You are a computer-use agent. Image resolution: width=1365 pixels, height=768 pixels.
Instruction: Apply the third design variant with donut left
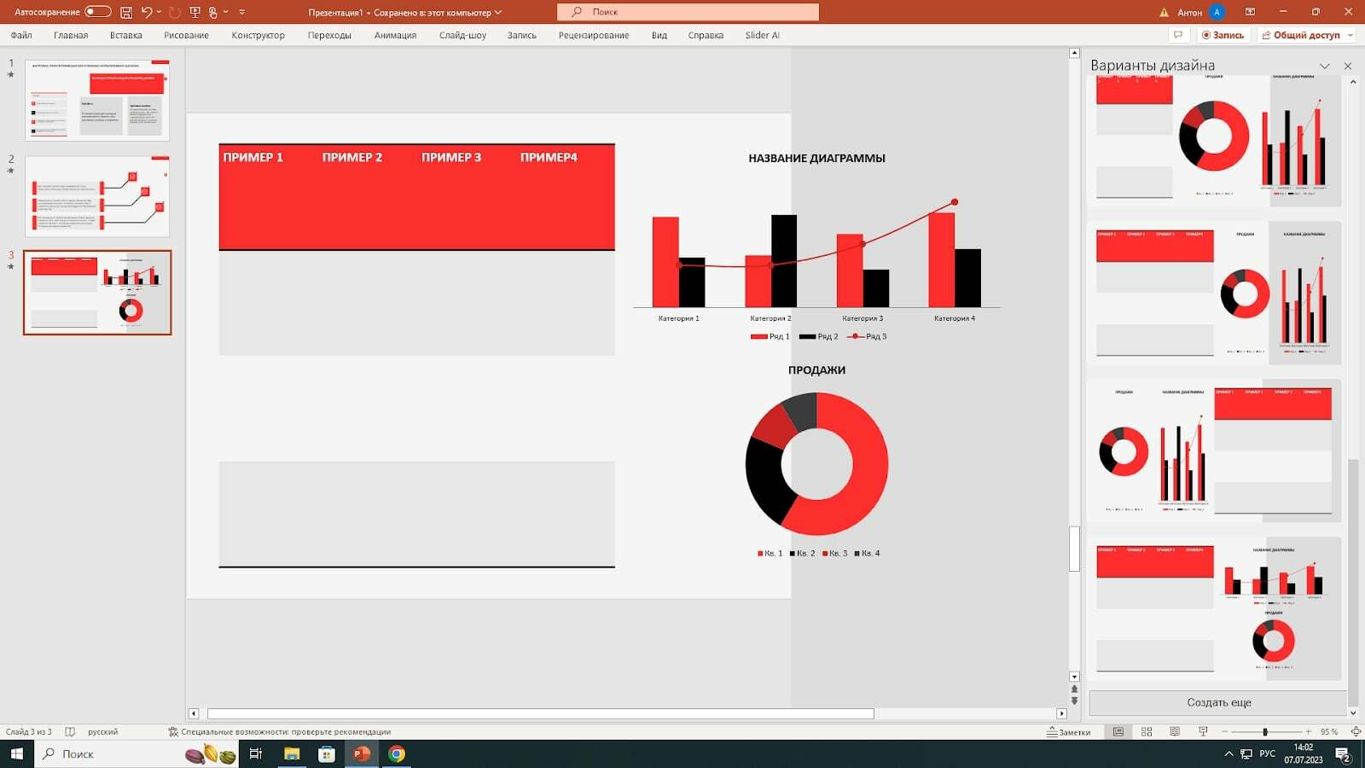[x=1214, y=451]
